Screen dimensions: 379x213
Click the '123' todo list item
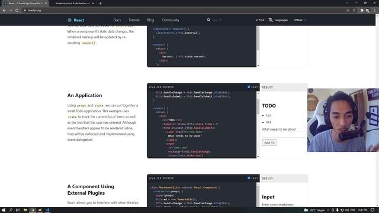pos(268,115)
